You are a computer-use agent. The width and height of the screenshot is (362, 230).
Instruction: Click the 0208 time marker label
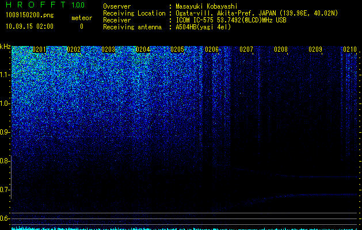tap(281, 49)
